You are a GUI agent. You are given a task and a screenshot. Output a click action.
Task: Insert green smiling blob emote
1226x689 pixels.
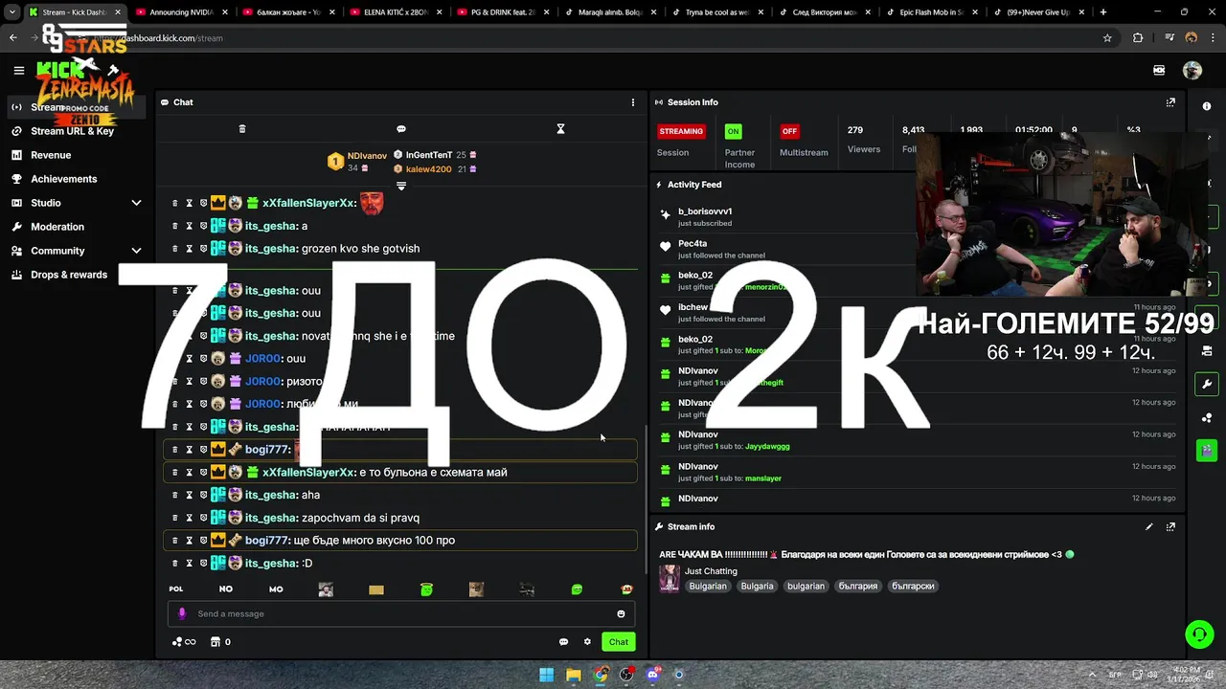577,589
